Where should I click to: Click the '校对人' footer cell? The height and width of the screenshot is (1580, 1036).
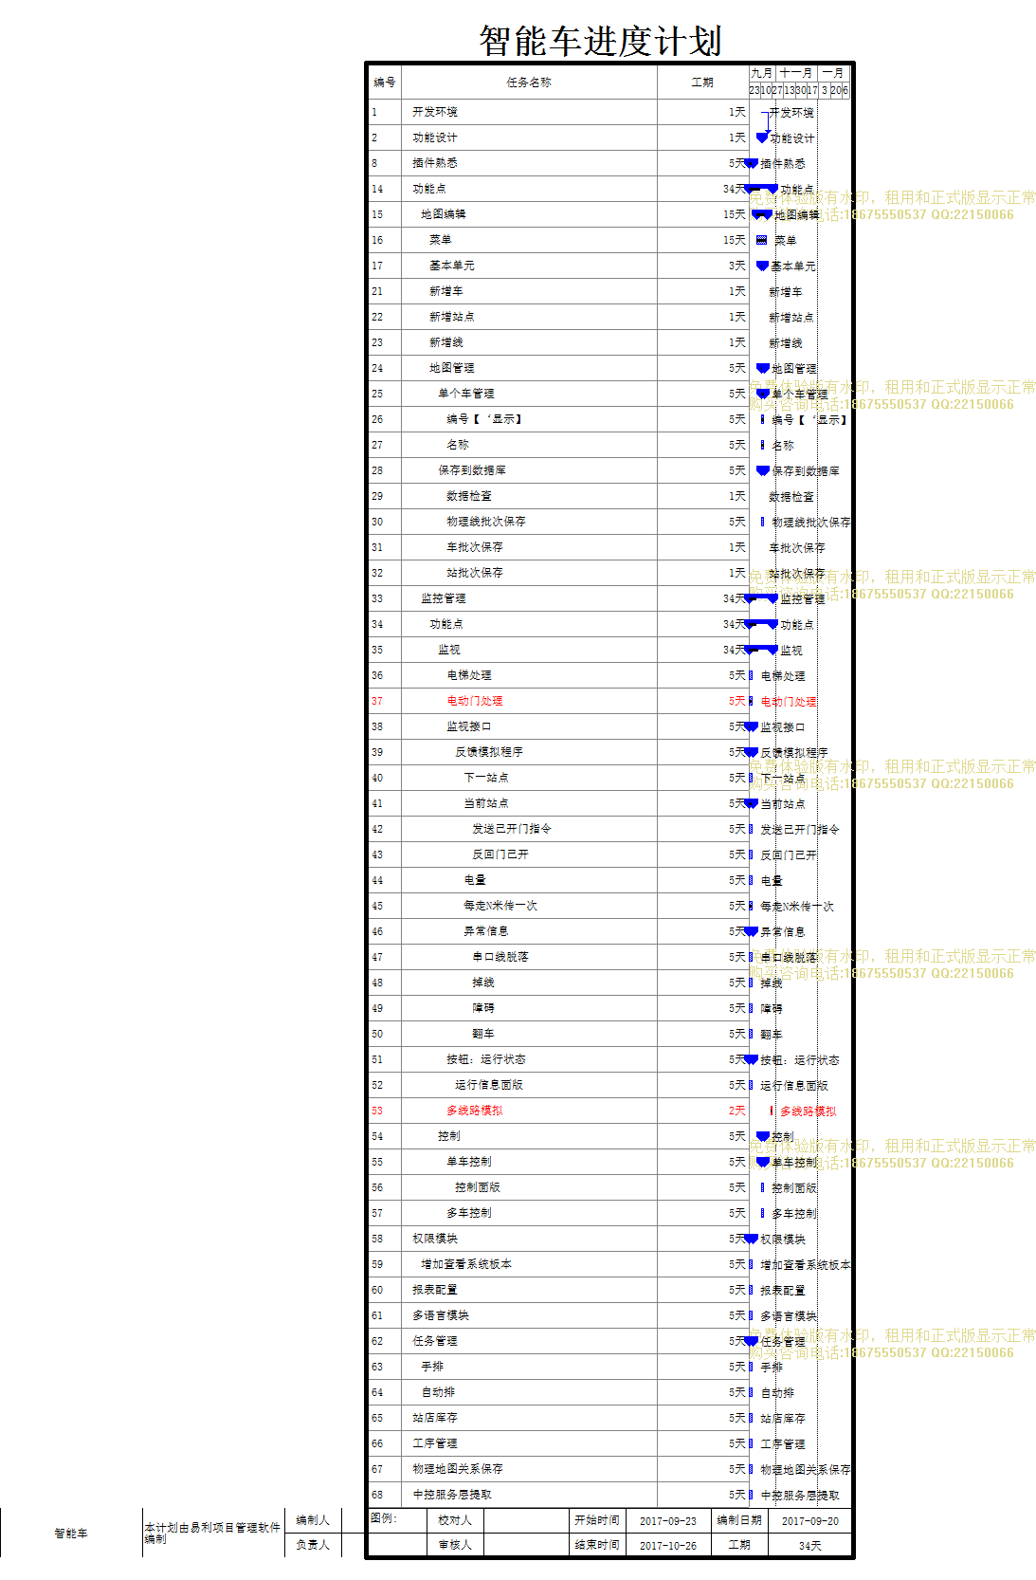(455, 1520)
